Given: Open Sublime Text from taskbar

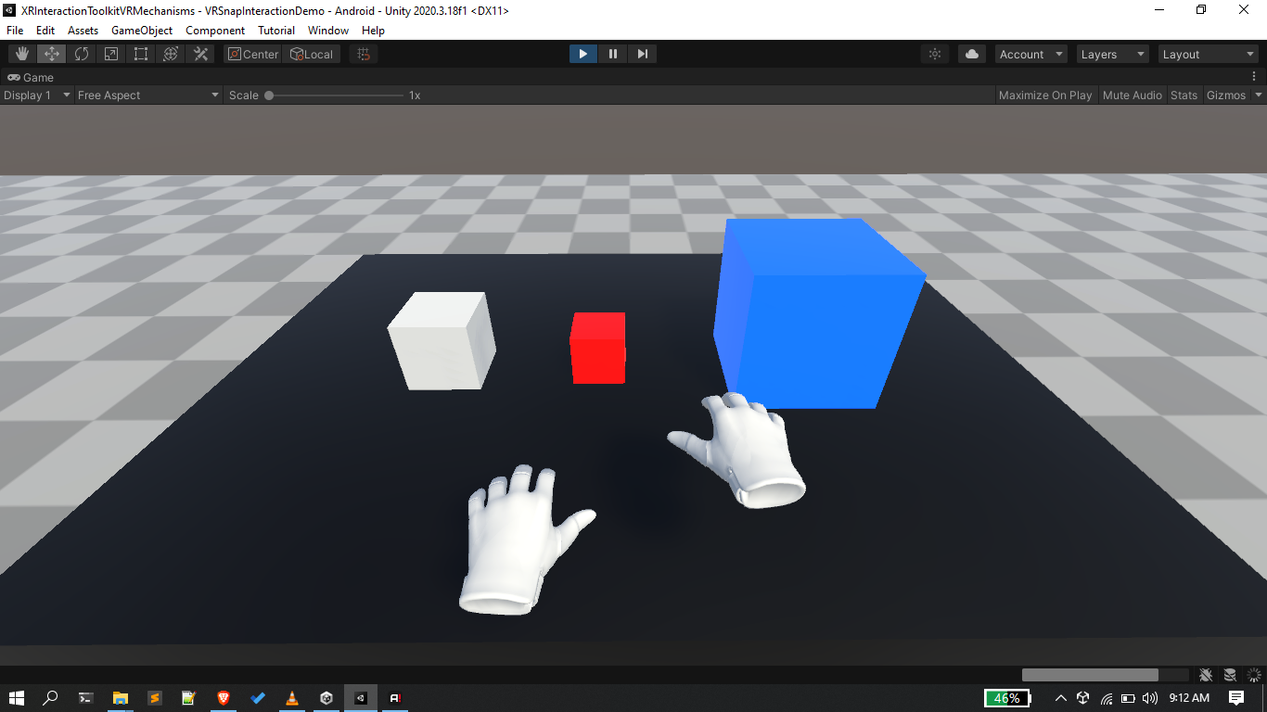Looking at the screenshot, I should pyautogui.click(x=155, y=698).
